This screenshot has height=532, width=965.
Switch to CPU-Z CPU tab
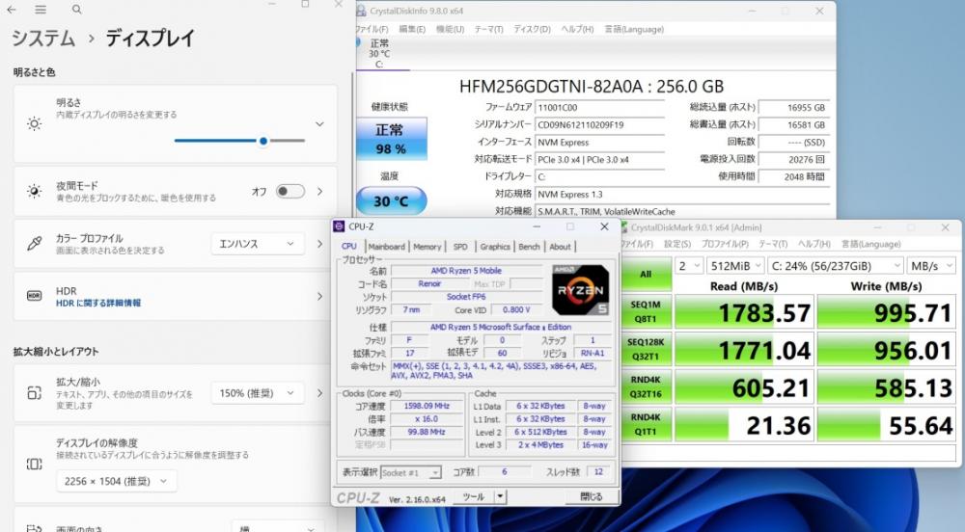pyautogui.click(x=349, y=247)
